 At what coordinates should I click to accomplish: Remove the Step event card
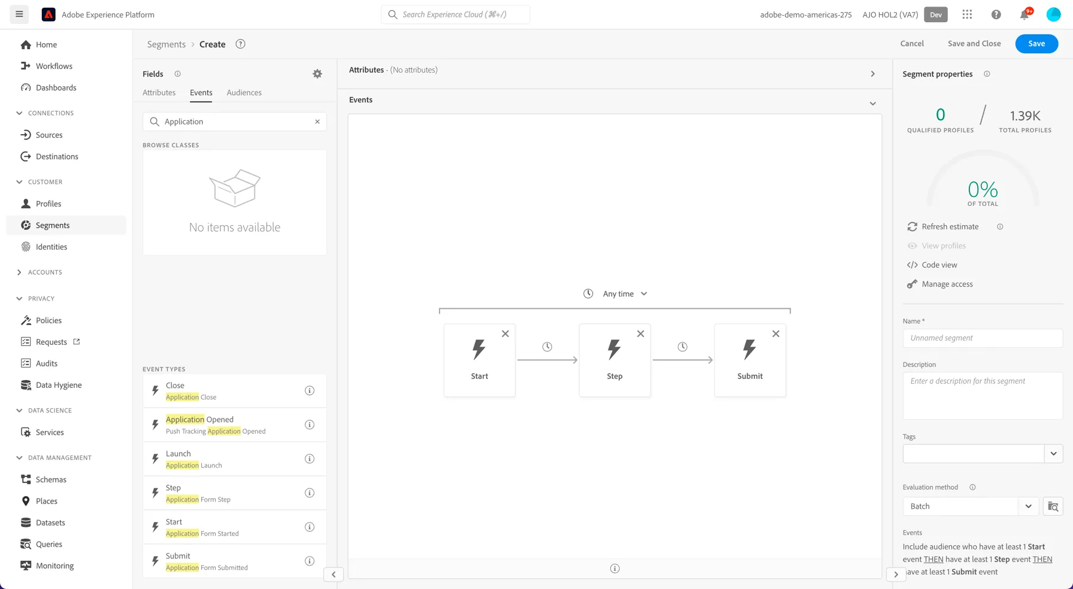641,333
